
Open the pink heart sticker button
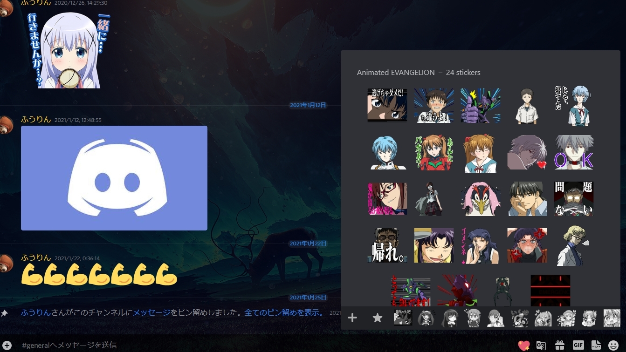click(524, 345)
